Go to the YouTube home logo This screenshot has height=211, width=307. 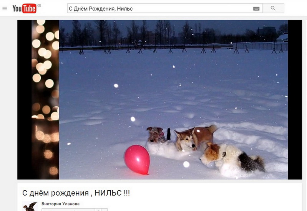24,8
